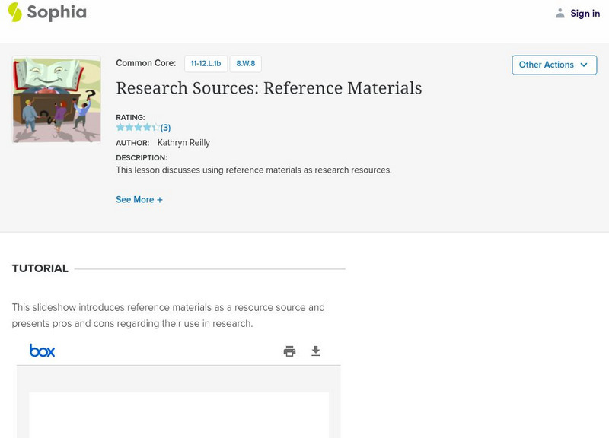Select the 8.W.8 Common Core tag
The width and height of the screenshot is (609, 438).
click(245, 64)
